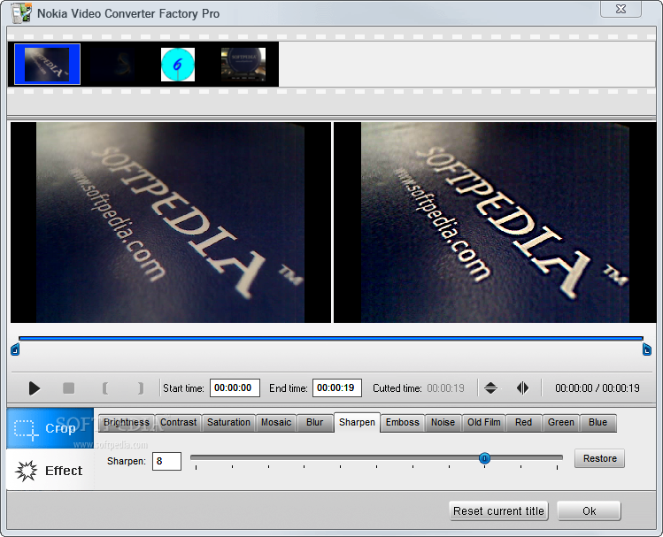Click the sharpened output preview pane
663x537 pixels.
click(x=495, y=223)
